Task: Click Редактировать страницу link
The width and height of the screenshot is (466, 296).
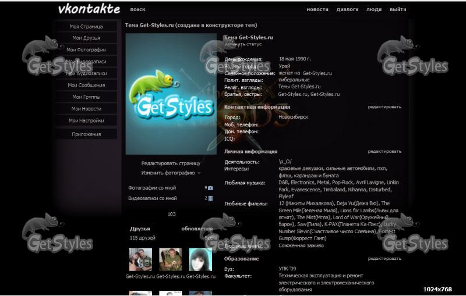Action: coord(171,163)
